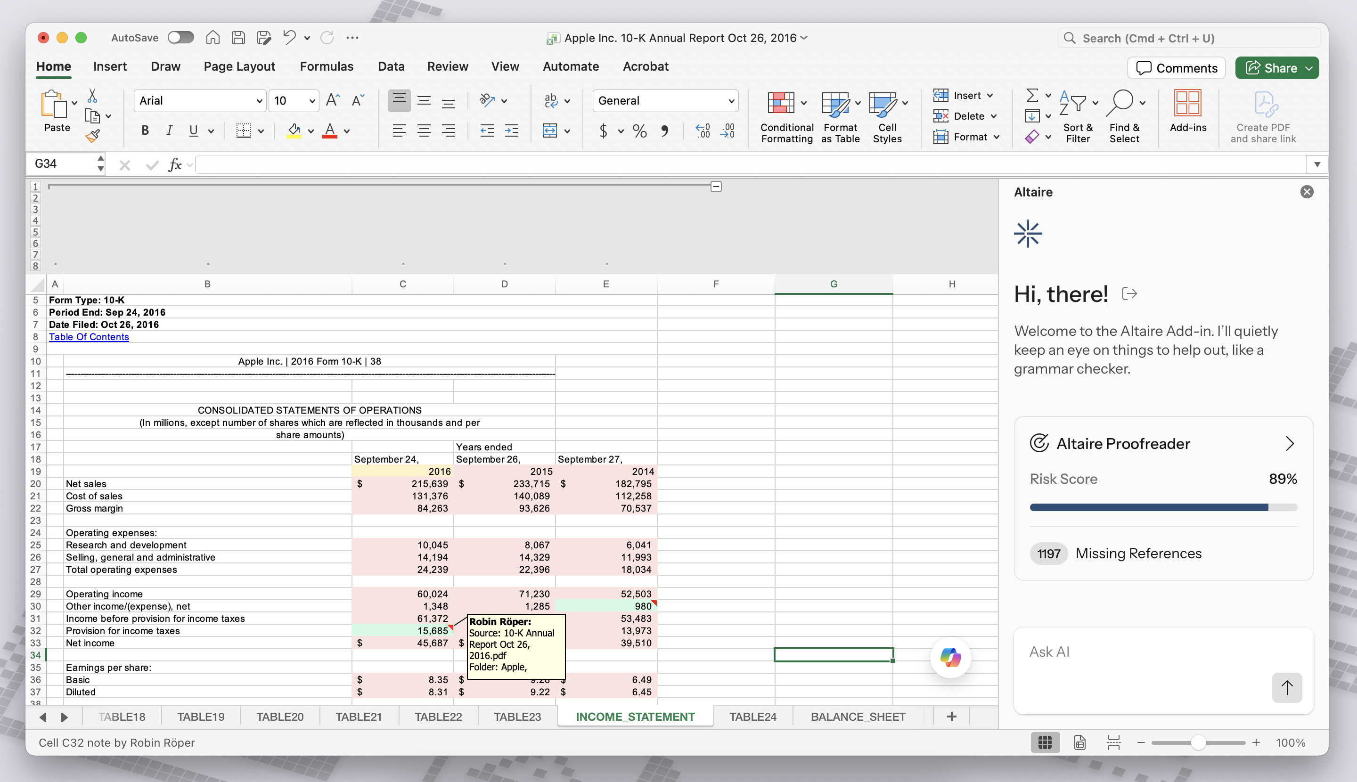Click the Comma Style icon
The height and width of the screenshot is (782, 1357).
[x=665, y=130]
